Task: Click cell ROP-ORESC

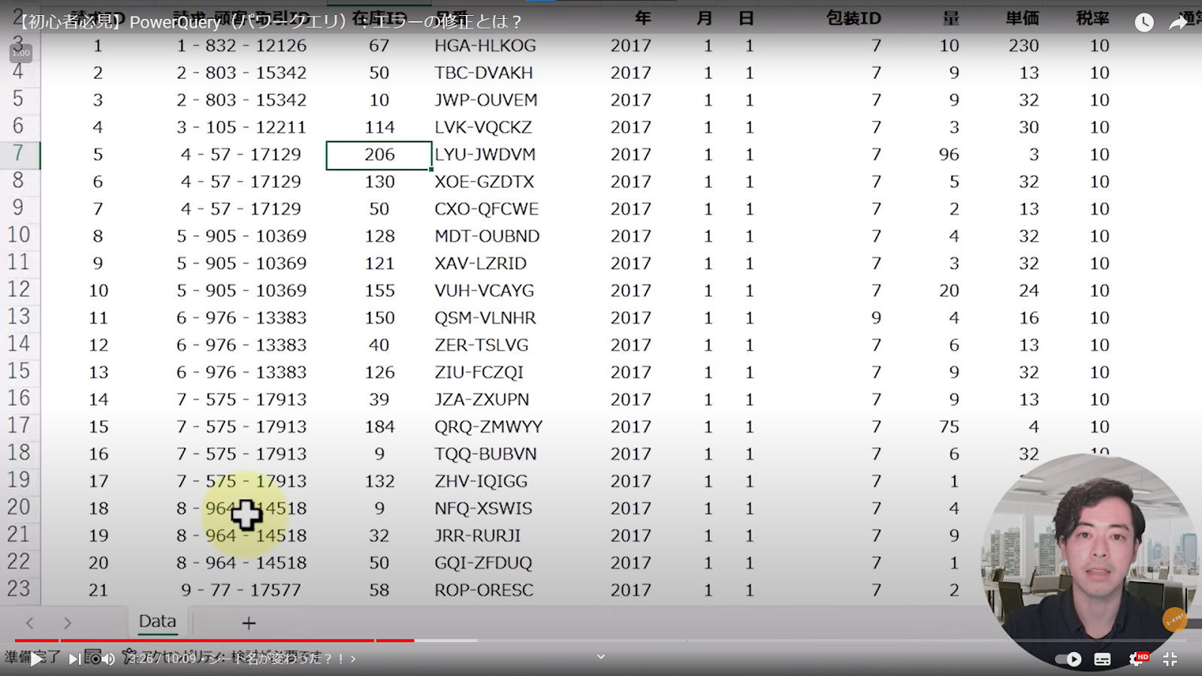Action: (484, 590)
